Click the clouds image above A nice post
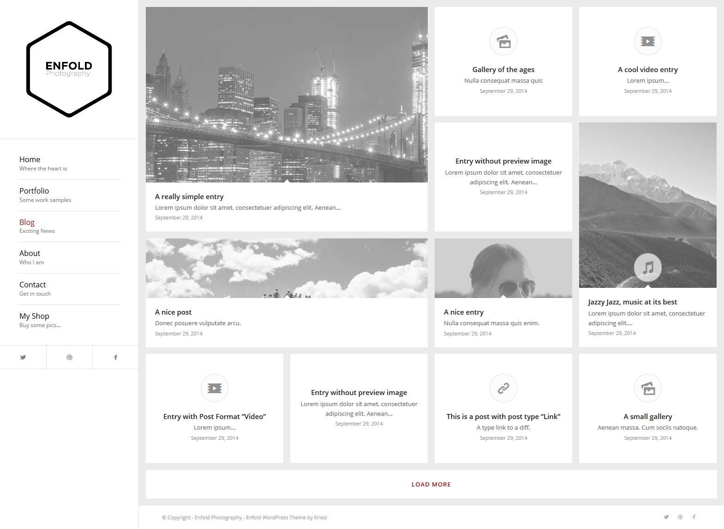This screenshot has width=724, height=529. click(x=287, y=268)
